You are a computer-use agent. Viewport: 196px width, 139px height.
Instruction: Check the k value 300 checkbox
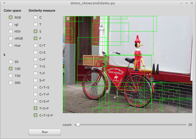pyautogui.click(x=11, y=83)
